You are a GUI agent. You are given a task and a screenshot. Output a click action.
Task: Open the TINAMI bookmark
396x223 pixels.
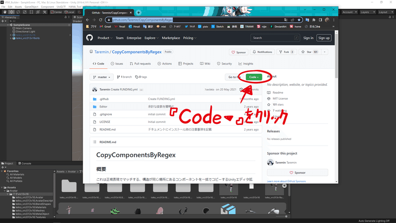click(x=247, y=26)
